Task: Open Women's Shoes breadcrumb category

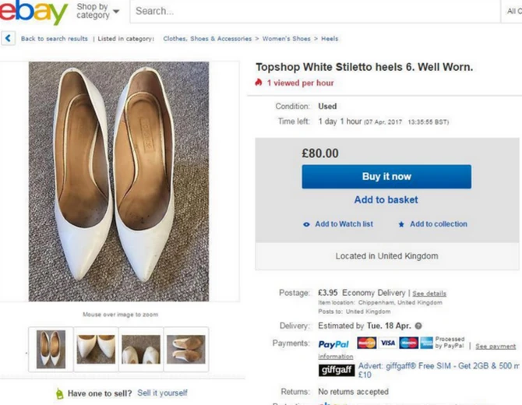Action: tap(286, 38)
